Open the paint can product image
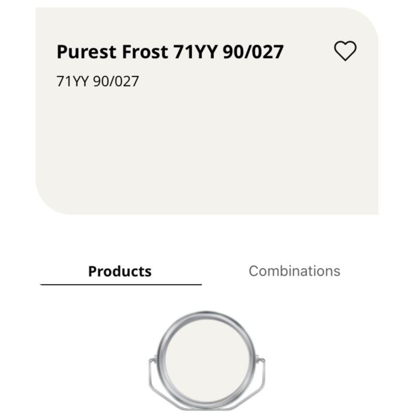The width and height of the screenshot is (414, 414). pos(207,358)
